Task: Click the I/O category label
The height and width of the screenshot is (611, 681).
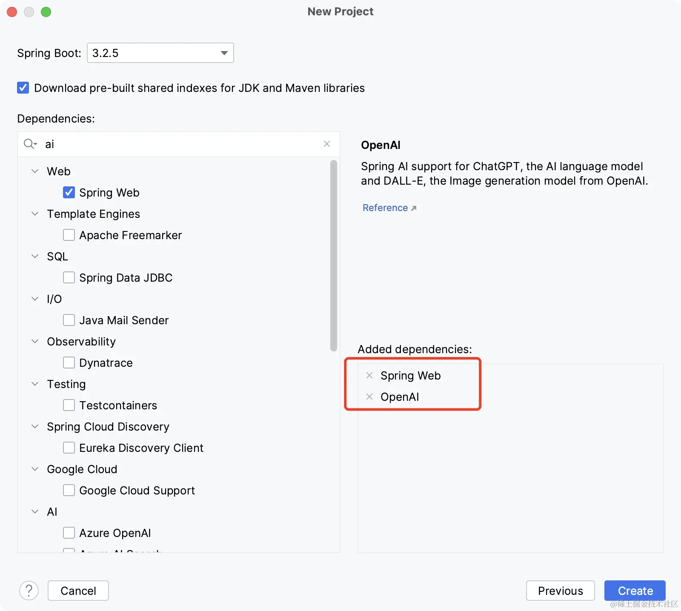Action: [x=54, y=299]
